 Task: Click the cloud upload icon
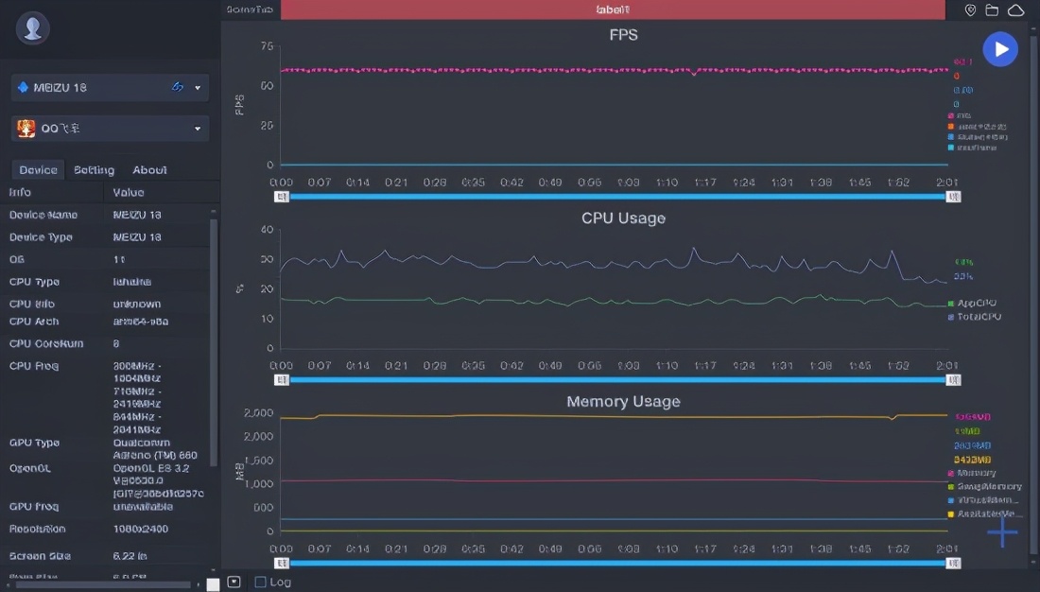point(1015,10)
